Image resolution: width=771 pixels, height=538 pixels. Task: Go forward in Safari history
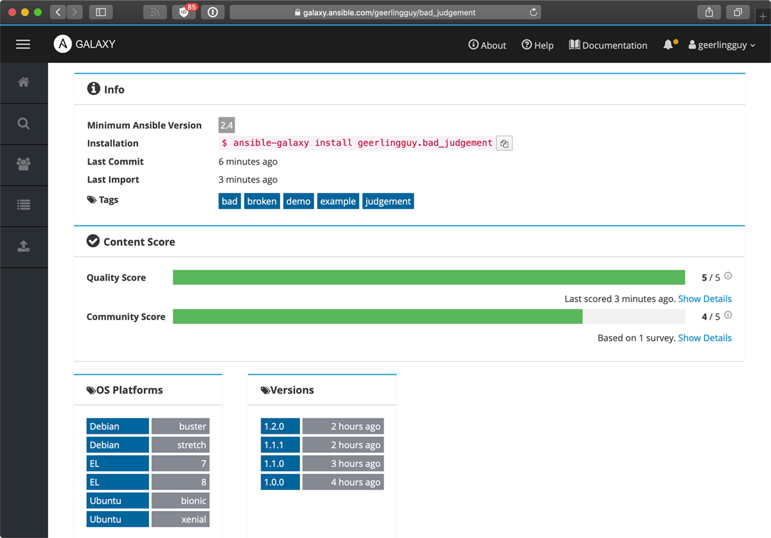75,12
